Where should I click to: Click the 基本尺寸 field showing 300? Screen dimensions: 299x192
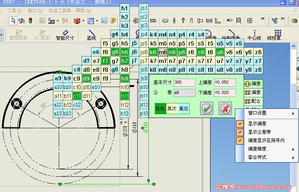click(x=185, y=82)
